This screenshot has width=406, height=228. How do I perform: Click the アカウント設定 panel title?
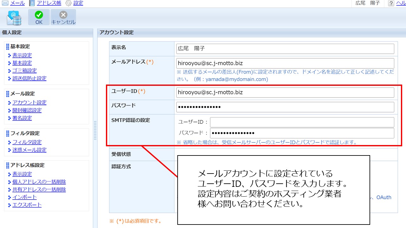(x=117, y=32)
